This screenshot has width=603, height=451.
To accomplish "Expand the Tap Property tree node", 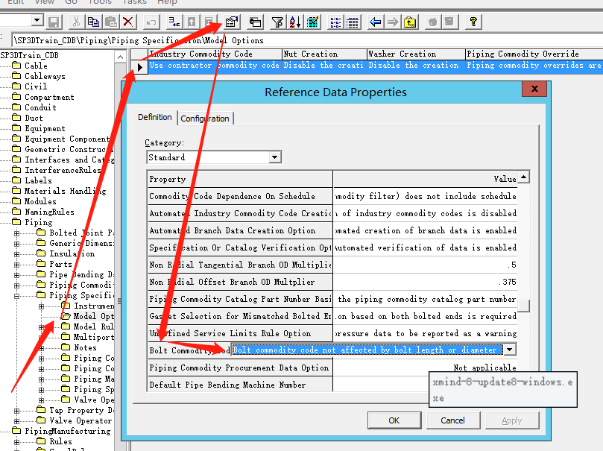I will click(16, 411).
